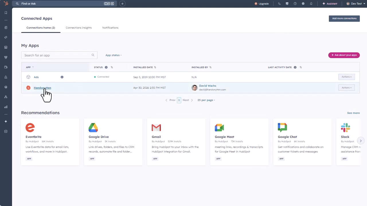
Task: Open the Help question mark icon
Action: (295, 4)
